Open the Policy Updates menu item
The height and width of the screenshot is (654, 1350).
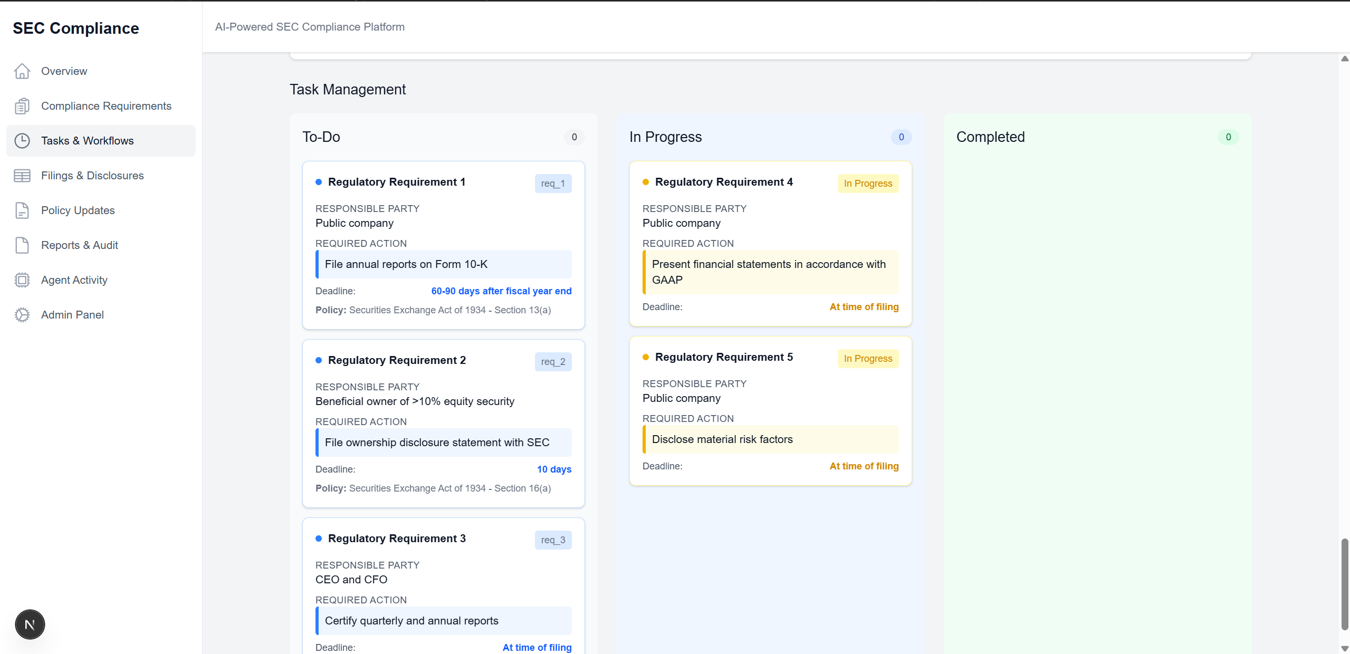pos(78,210)
